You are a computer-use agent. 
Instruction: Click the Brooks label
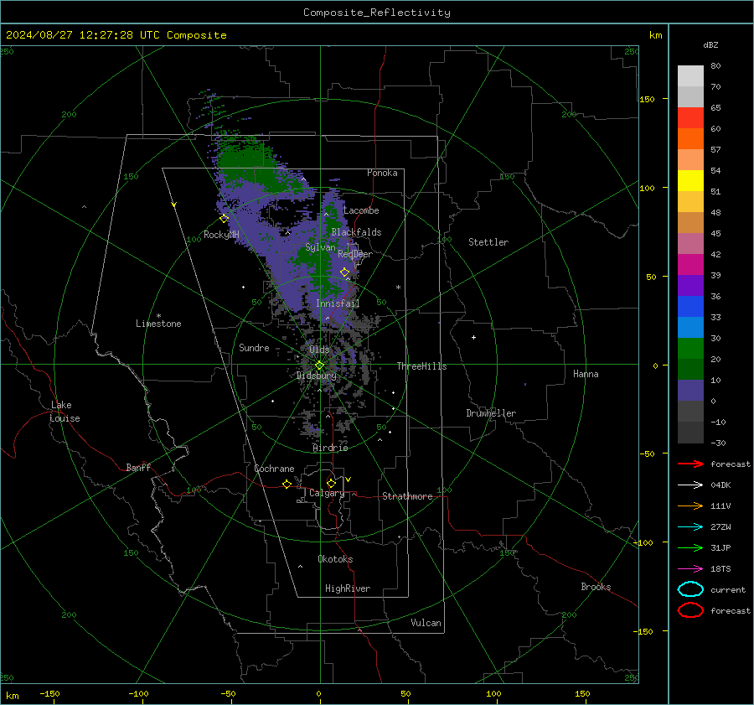point(596,587)
